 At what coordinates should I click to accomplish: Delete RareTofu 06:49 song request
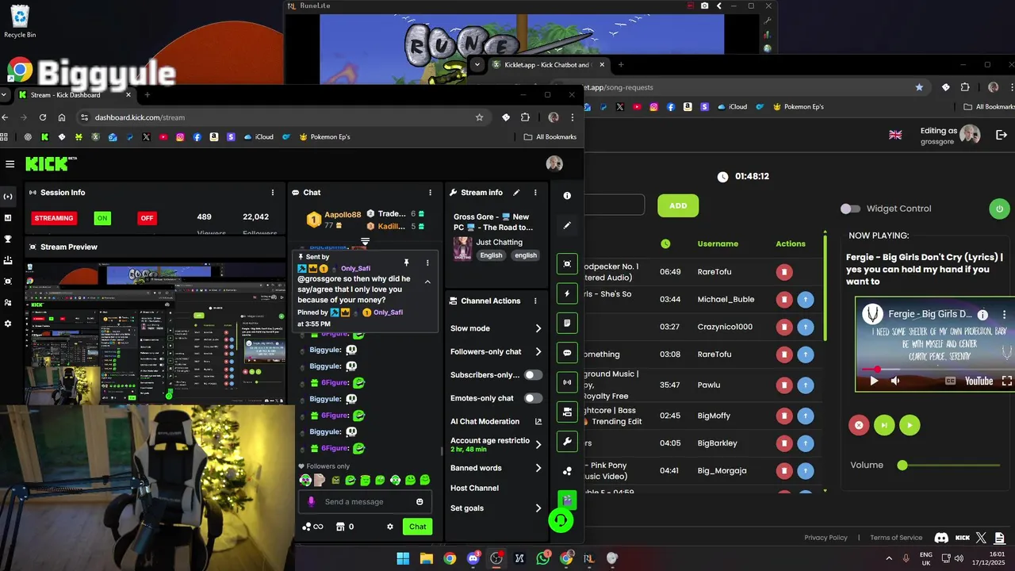tap(784, 272)
